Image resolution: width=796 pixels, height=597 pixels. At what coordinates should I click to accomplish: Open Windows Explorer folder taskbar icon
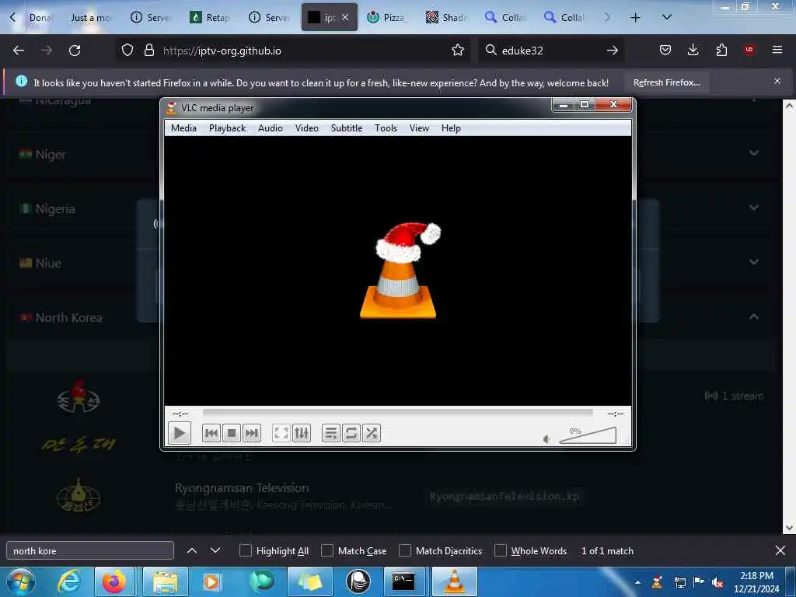click(166, 581)
